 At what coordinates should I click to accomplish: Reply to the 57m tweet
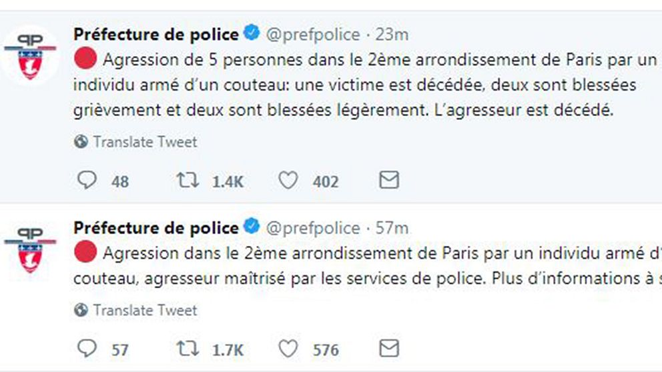tap(87, 349)
